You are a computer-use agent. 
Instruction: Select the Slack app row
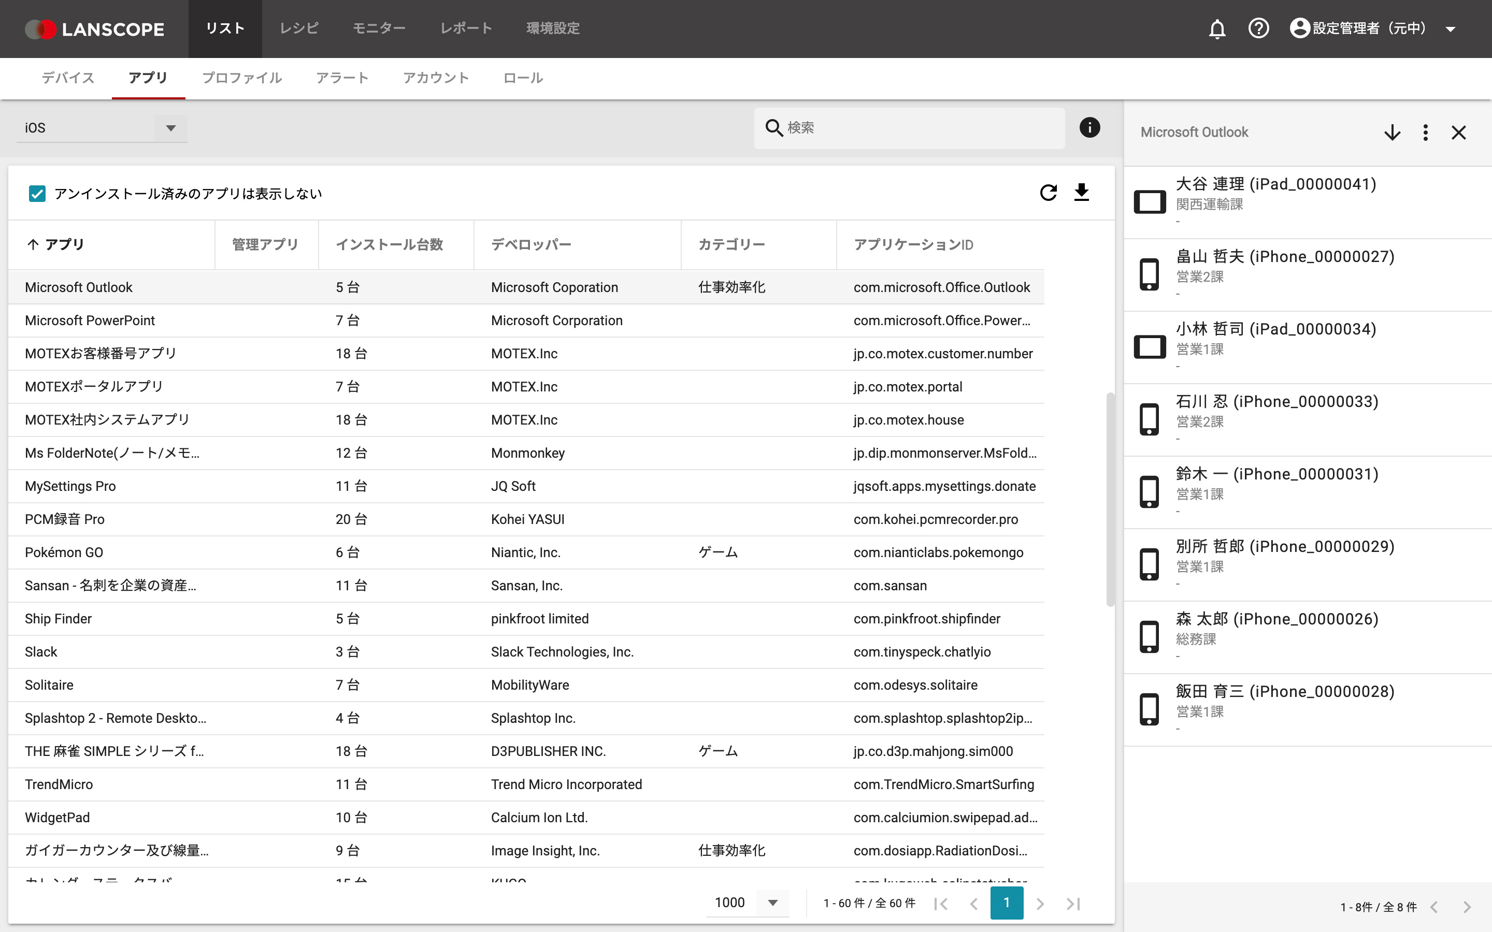[x=526, y=652]
